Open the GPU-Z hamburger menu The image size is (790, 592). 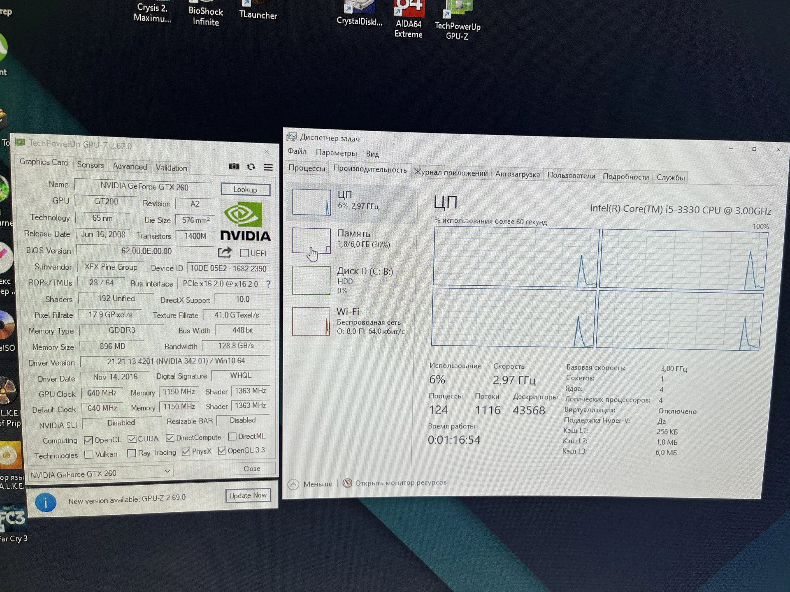[x=268, y=167]
